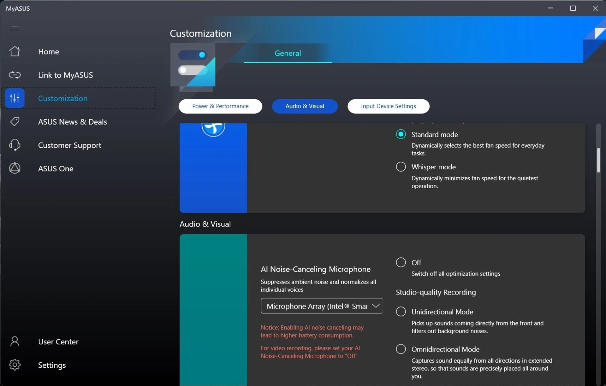The height and width of the screenshot is (386, 606).
Task: Click the Link to MyASUS icon
Action: (x=15, y=75)
